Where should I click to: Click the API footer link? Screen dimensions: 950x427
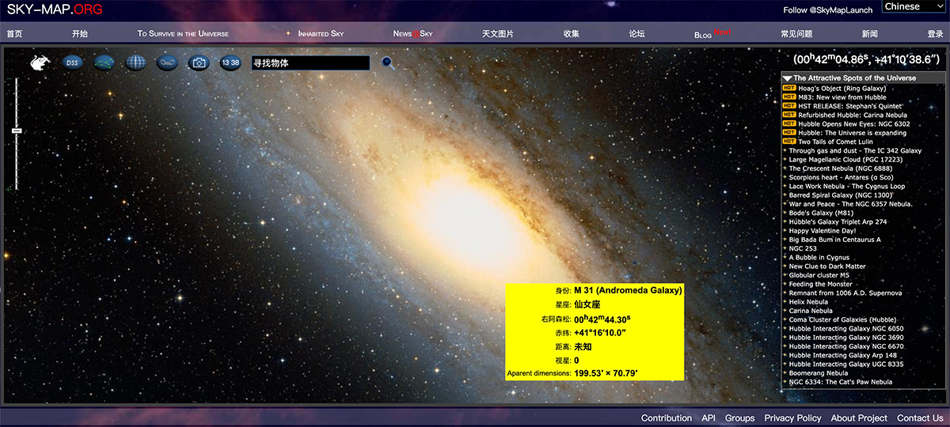tap(709, 418)
